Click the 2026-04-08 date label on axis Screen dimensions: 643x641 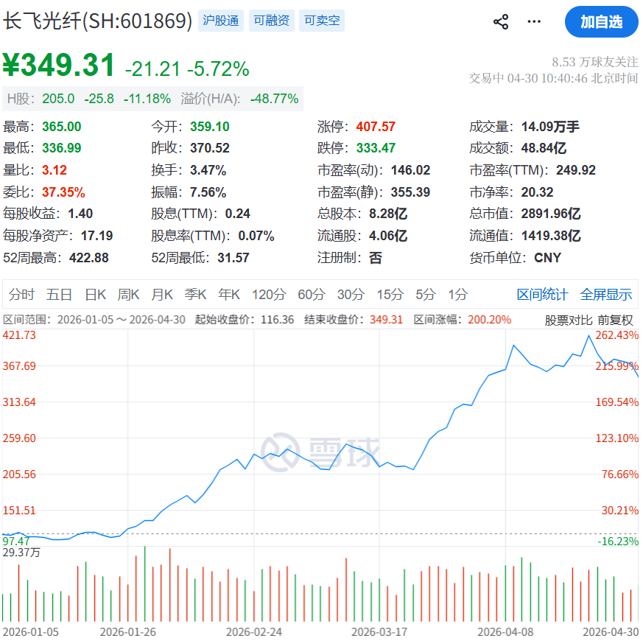(505, 632)
